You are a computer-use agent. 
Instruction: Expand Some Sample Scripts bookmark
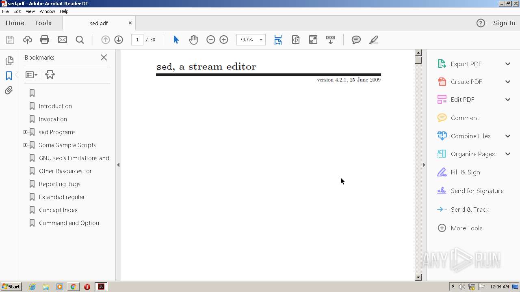click(25, 145)
